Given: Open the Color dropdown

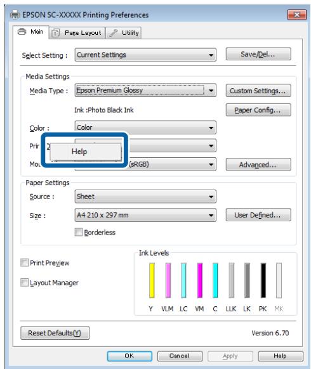Looking at the screenshot, I should [145, 127].
